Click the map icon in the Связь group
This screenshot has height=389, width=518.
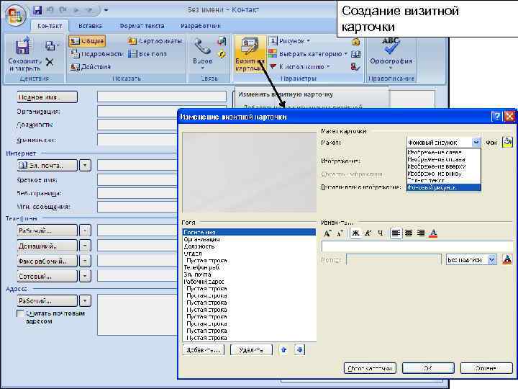point(222,55)
